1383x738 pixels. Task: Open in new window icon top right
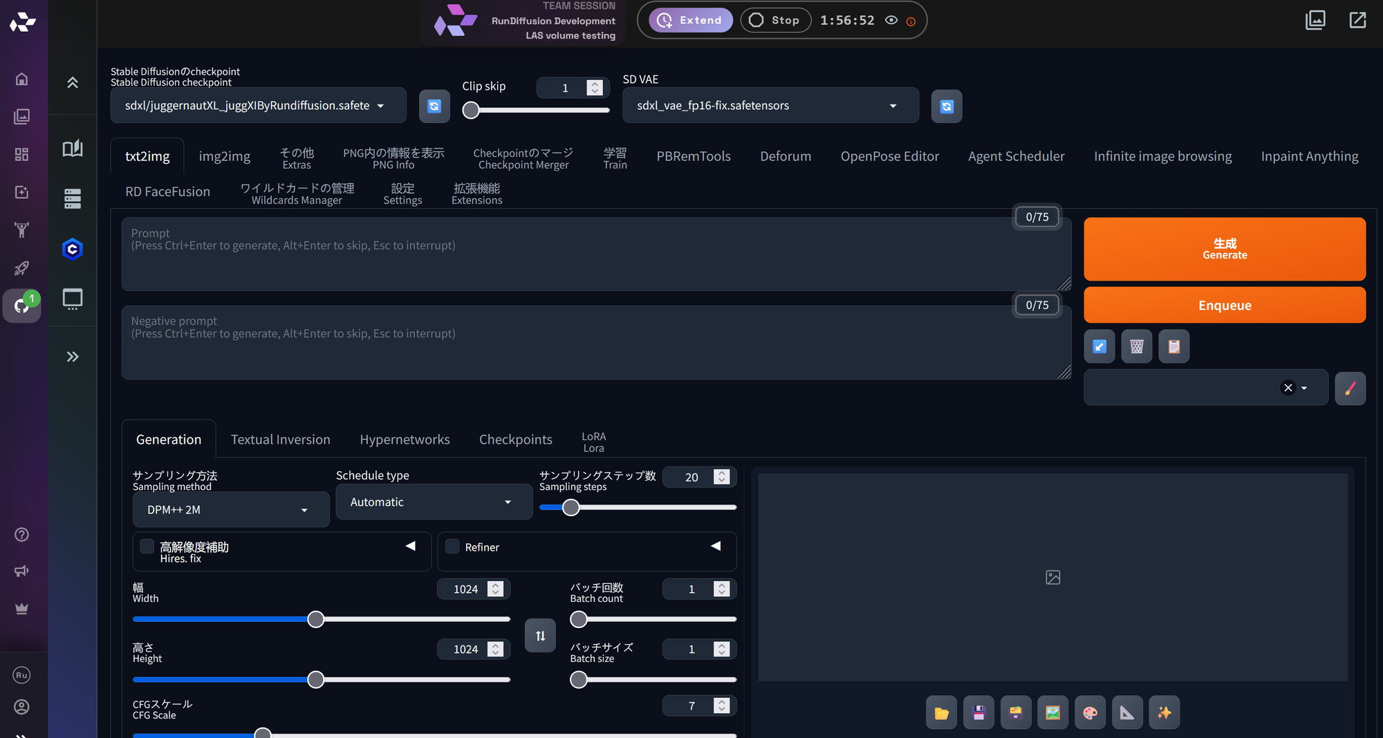point(1358,20)
